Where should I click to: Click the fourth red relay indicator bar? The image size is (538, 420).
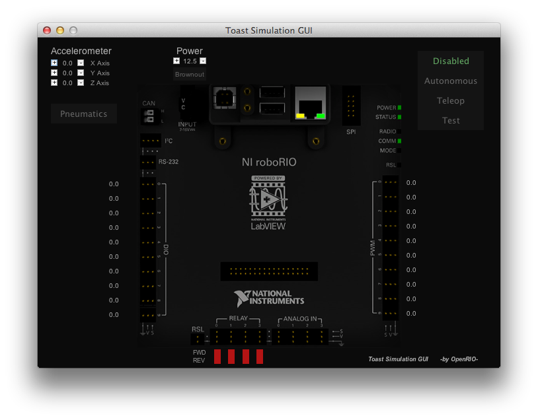[x=260, y=357]
